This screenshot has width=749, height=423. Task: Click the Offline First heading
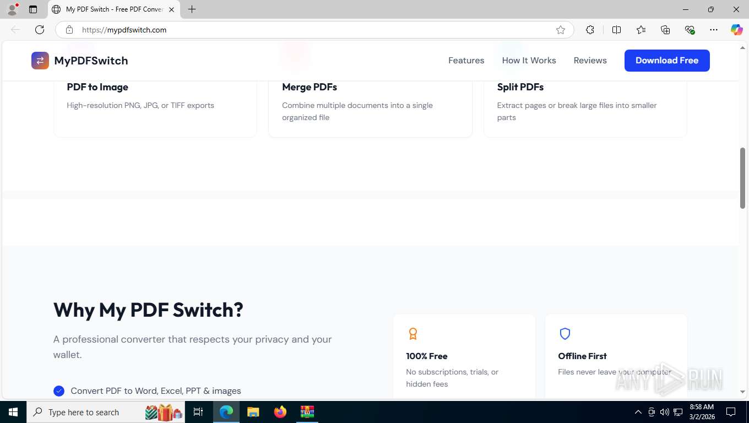582,356
